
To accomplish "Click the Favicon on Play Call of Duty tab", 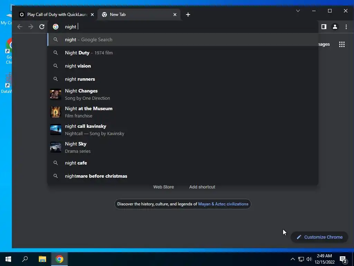I will (22, 15).
